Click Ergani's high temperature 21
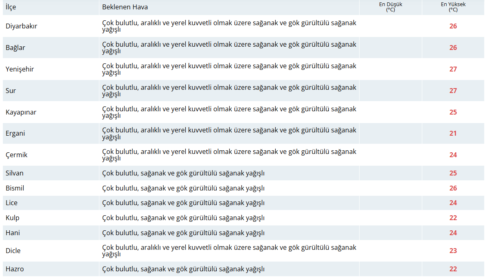Screen dimensions: 485x277 pos(453,134)
